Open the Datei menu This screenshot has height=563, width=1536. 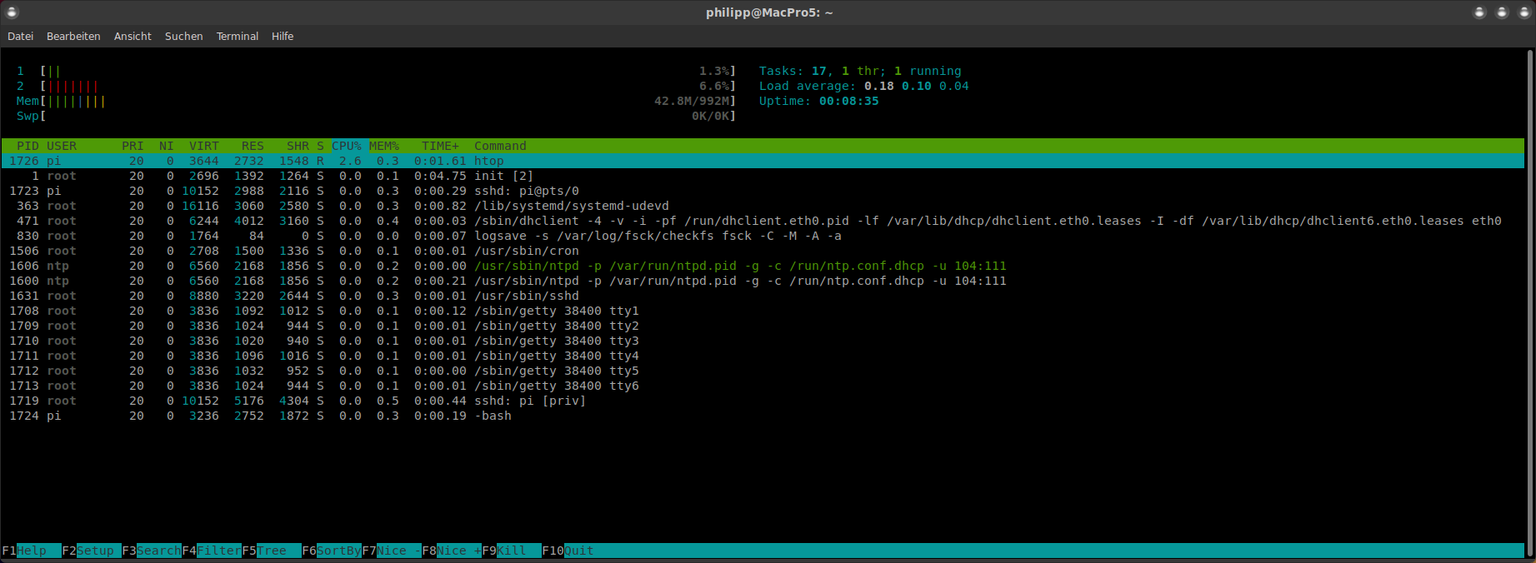point(20,37)
